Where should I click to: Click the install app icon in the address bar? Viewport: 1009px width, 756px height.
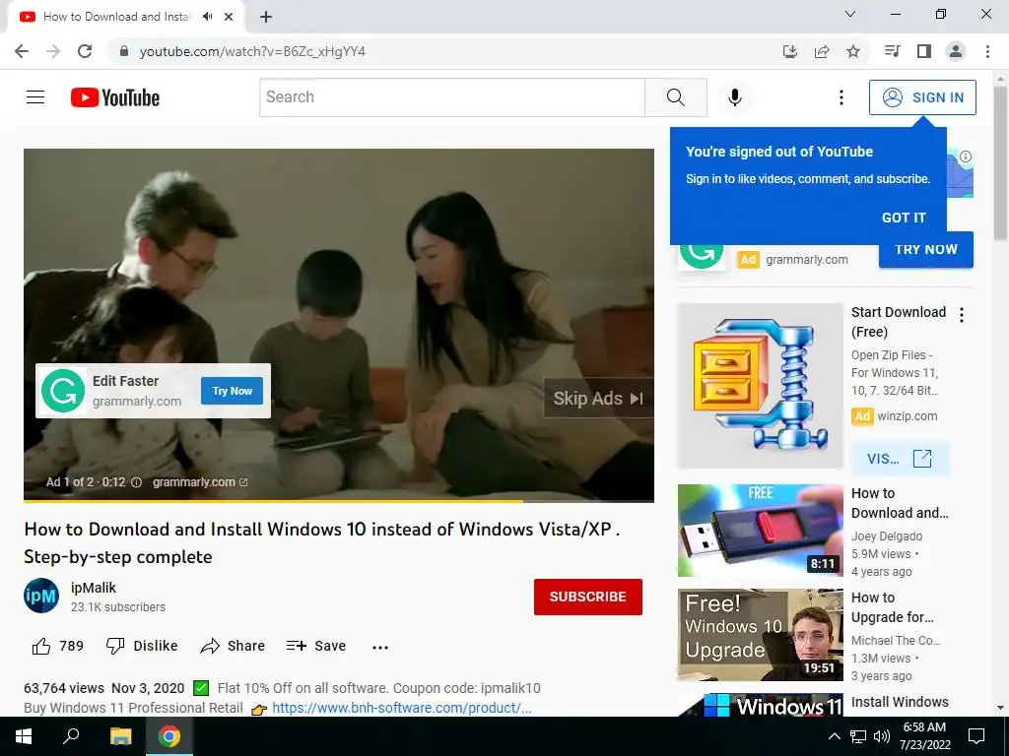[x=789, y=51]
